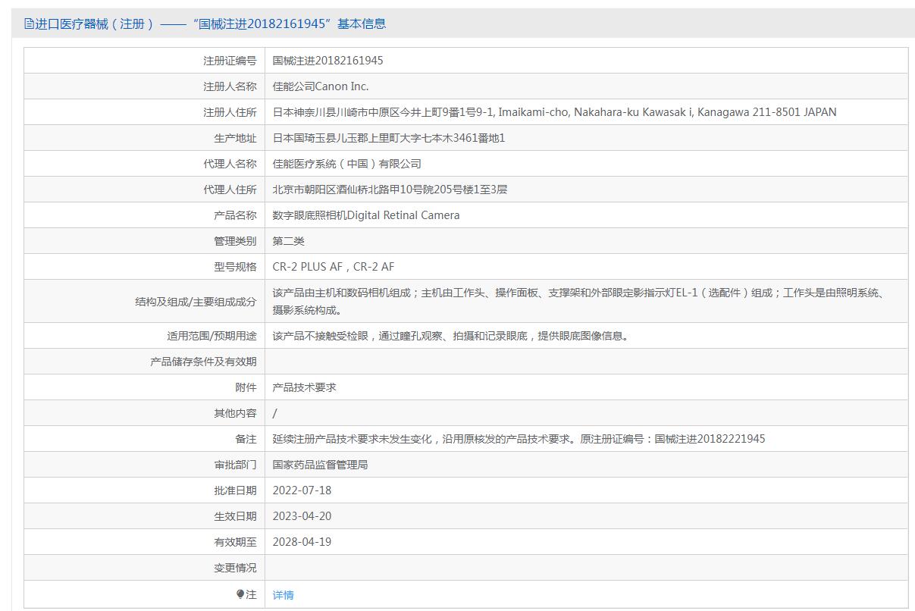Click the lightbulb icon beside 注

240,594
